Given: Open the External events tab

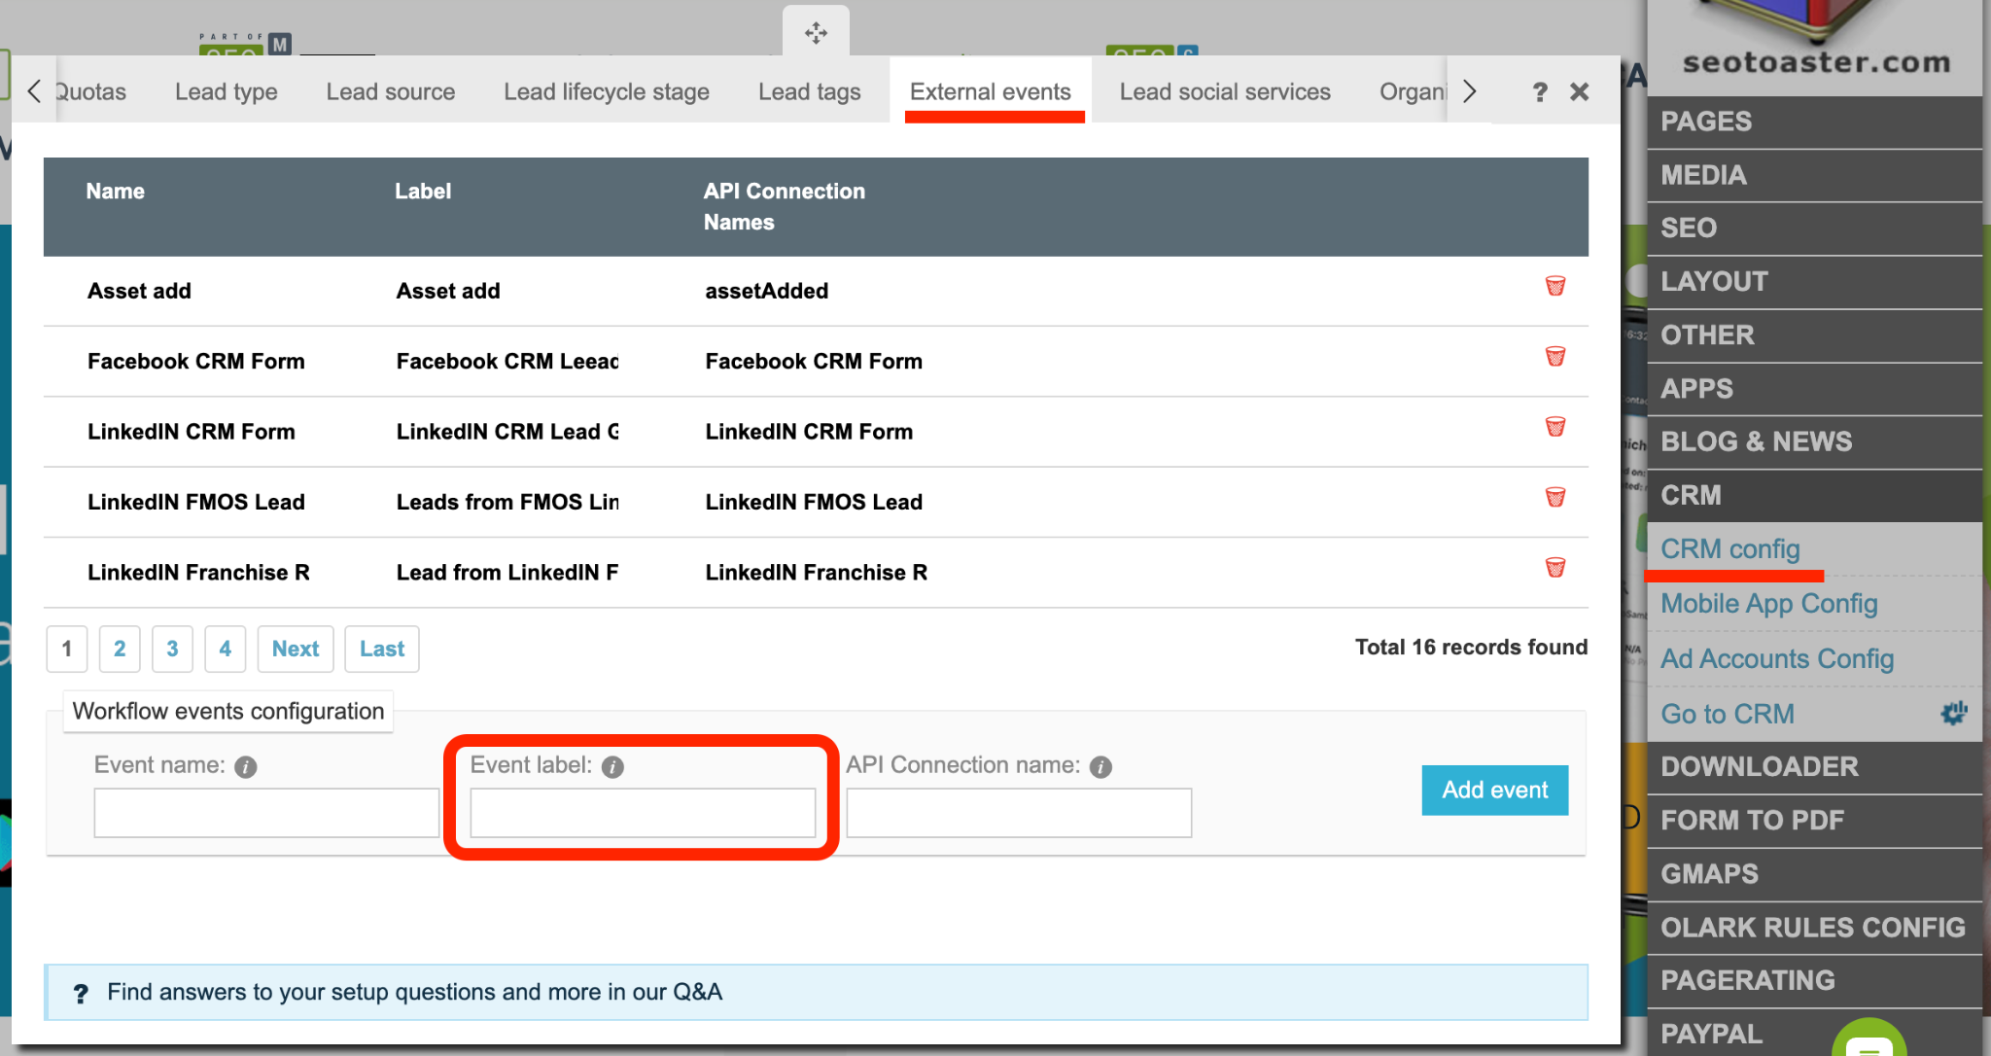Looking at the screenshot, I should [x=991, y=92].
